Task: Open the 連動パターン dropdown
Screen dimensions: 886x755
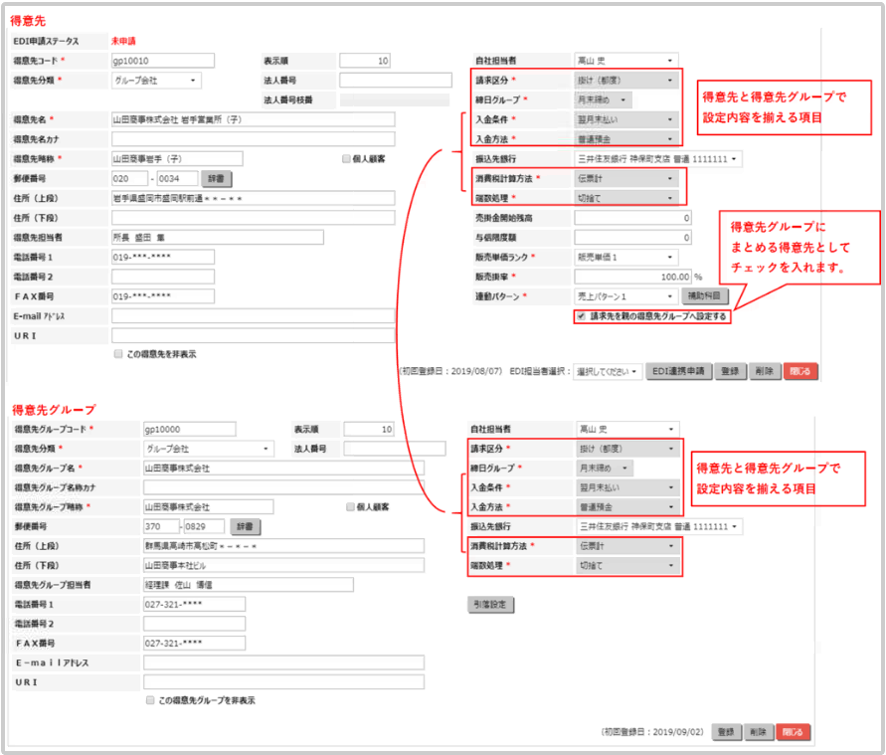Action: [x=626, y=296]
